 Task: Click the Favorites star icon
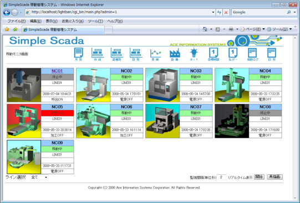(7, 29)
